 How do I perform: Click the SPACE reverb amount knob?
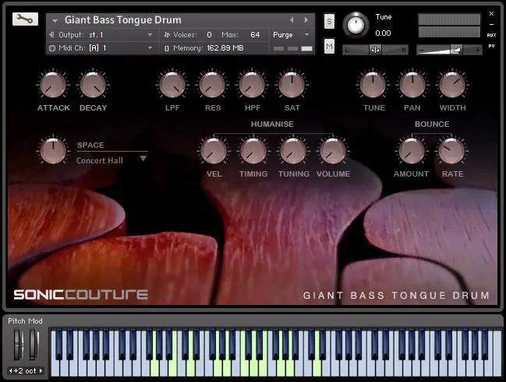click(53, 151)
